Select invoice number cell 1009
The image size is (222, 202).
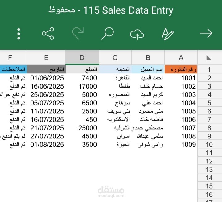(x=181, y=145)
